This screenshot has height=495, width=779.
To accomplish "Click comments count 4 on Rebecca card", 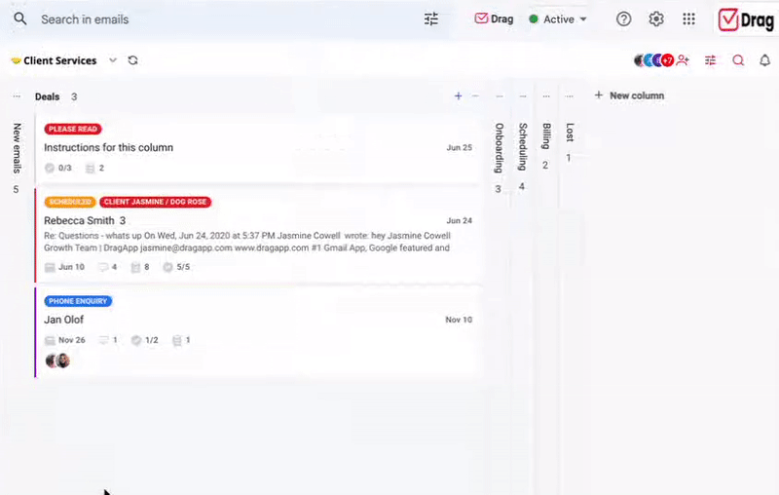I will click(108, 267).
